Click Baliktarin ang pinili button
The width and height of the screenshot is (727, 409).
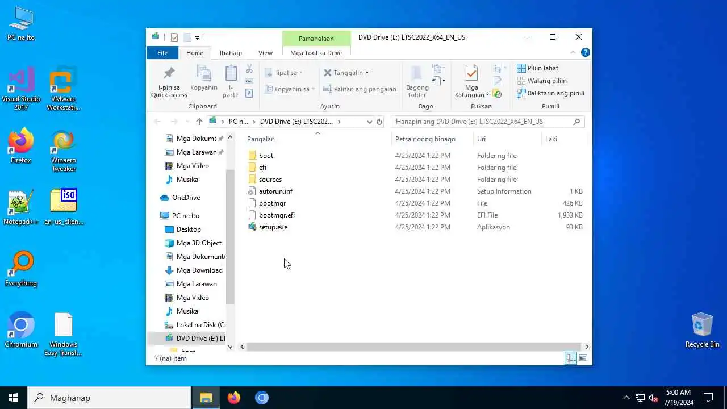click(550, 93)
